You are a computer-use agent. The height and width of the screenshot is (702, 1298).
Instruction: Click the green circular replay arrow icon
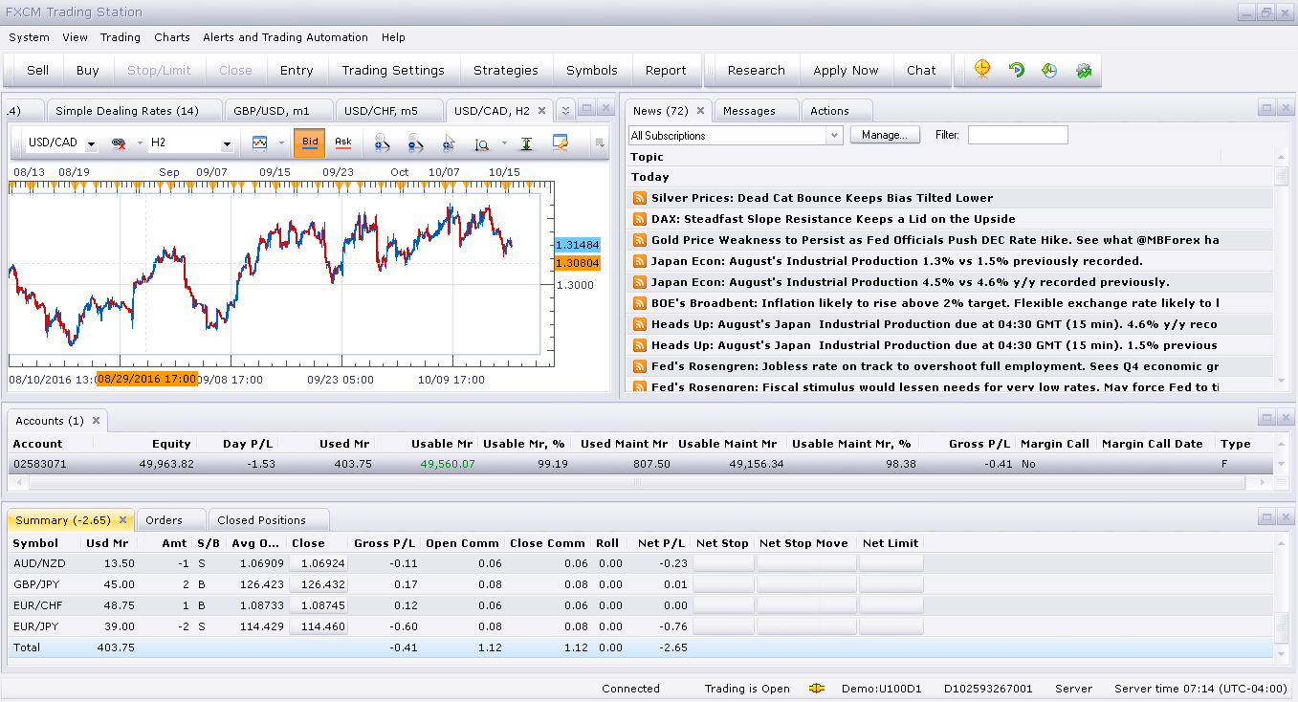[1017, 70]
